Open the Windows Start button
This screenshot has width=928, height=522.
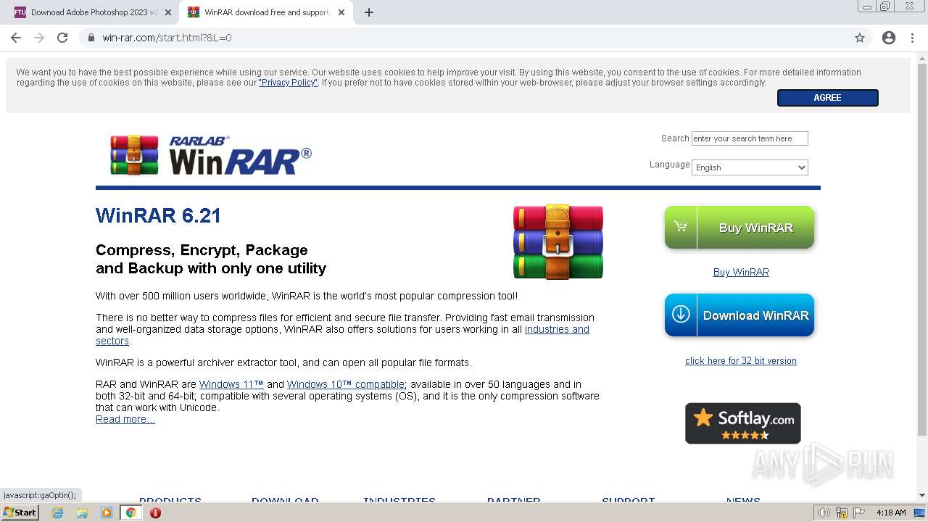(x=20, y=513)
